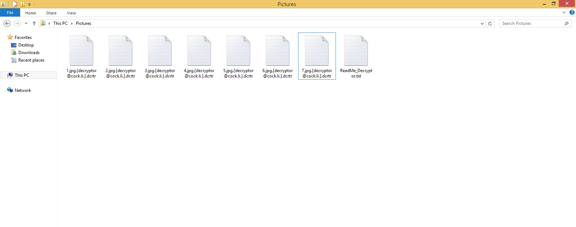
Task: Select the 1.jpg.[decryptor@cock.li.].dcrtr file icon
Action: pos(81,50)
